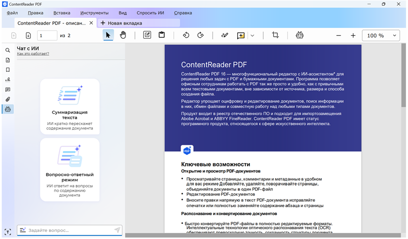Click the Как это работает? link
Screen dimensions: 408x239
click(33, 54)
